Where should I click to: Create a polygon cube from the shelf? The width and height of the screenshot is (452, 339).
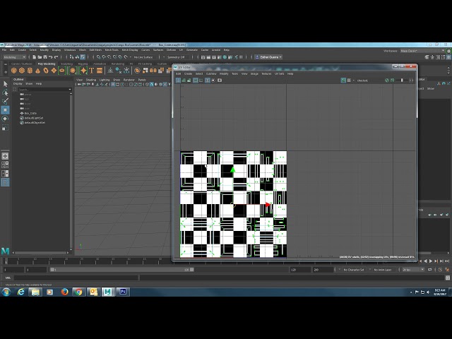coord(22,71)
